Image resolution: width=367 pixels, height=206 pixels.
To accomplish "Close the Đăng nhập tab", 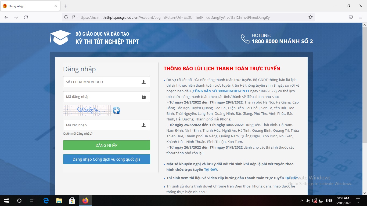I will click(56, 6).
